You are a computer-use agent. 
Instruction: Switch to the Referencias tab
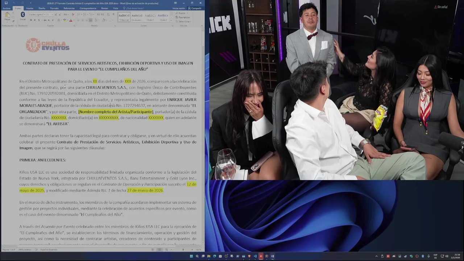point(69,8)
